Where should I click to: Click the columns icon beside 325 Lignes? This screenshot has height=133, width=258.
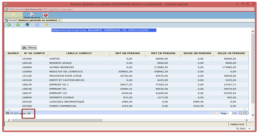[x=12, y=113]
